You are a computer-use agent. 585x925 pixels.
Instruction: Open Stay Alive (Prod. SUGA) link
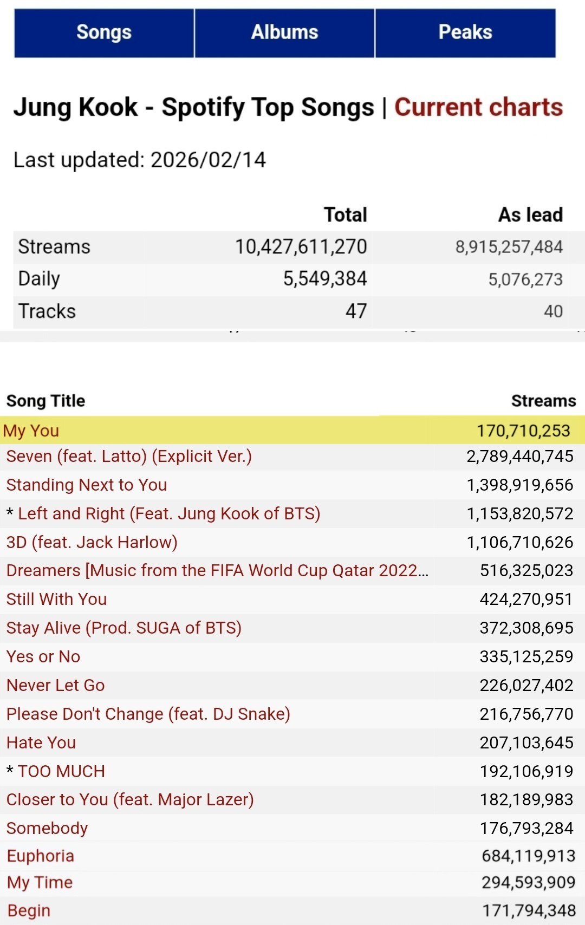[x=124, y=628]
